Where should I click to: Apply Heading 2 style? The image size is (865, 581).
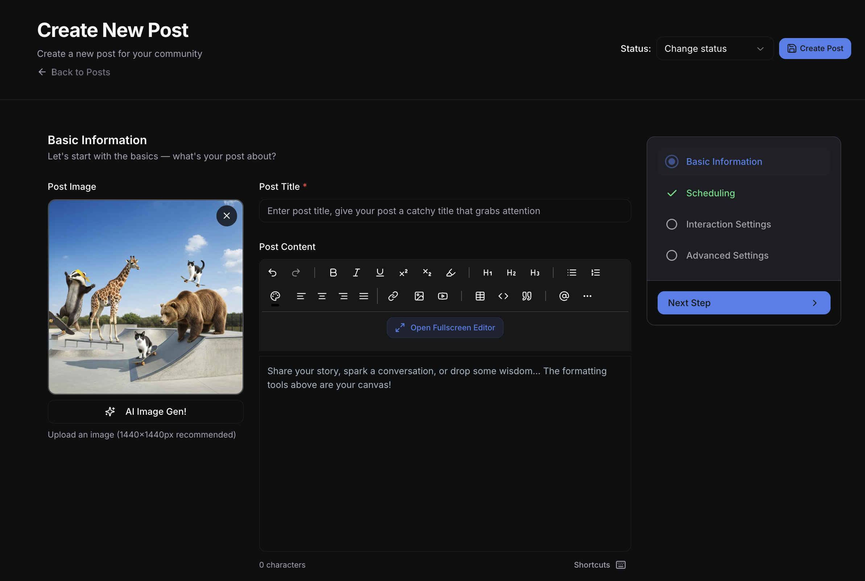511,273
